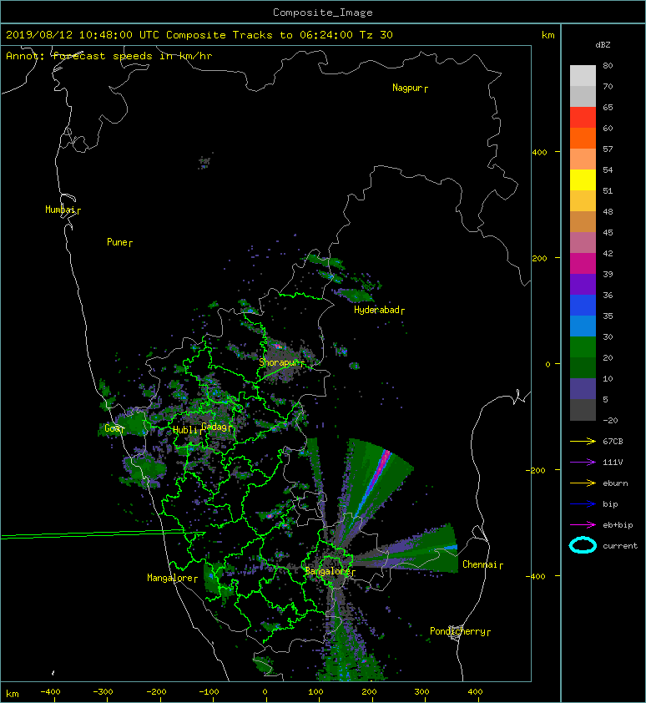Screen dimensions: 646x703
Task: Pick the light gray 70 dBZ swatch
Action: tap(583, 75)
